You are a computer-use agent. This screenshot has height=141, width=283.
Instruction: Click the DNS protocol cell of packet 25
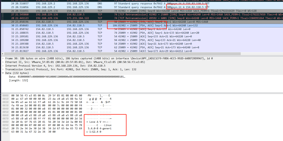(x=100, y=7)
